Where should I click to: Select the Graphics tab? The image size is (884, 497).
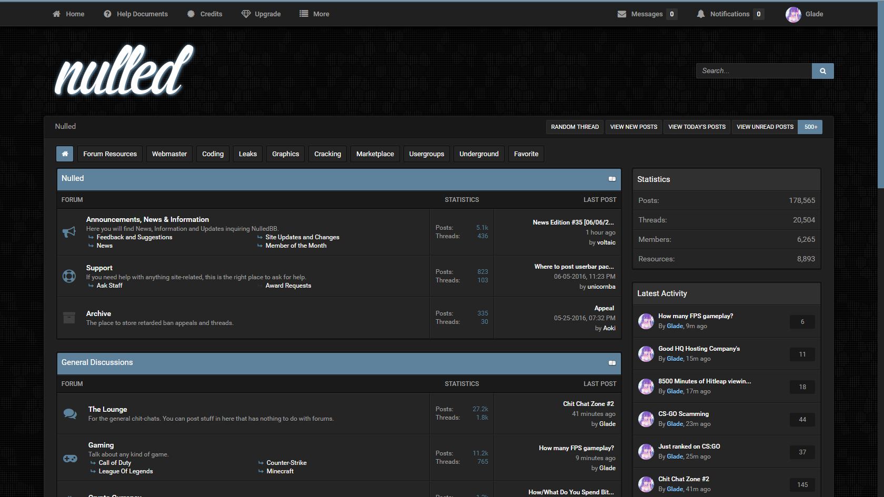pos(286,154)
